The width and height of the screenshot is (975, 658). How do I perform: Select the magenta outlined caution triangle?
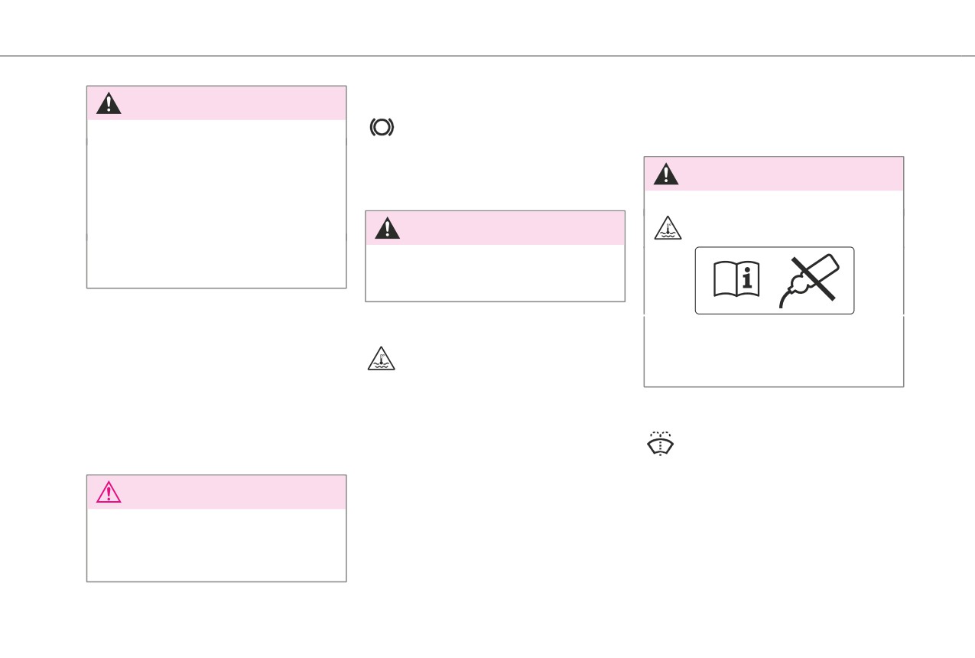click(109, 493)
